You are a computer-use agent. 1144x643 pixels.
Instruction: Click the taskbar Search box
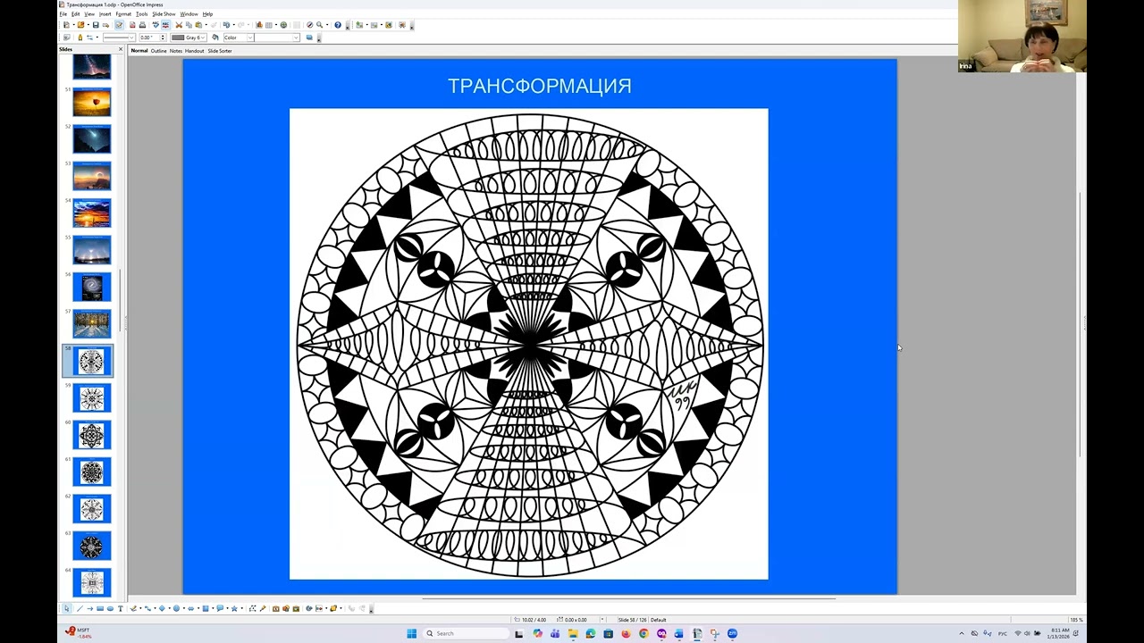467,633
